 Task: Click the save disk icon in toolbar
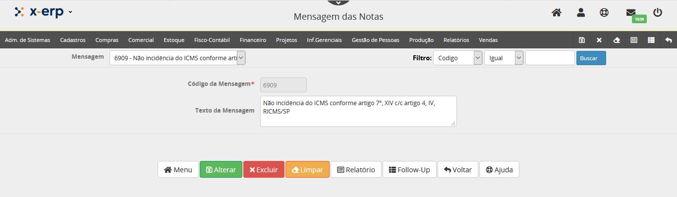tap(582, 40)
